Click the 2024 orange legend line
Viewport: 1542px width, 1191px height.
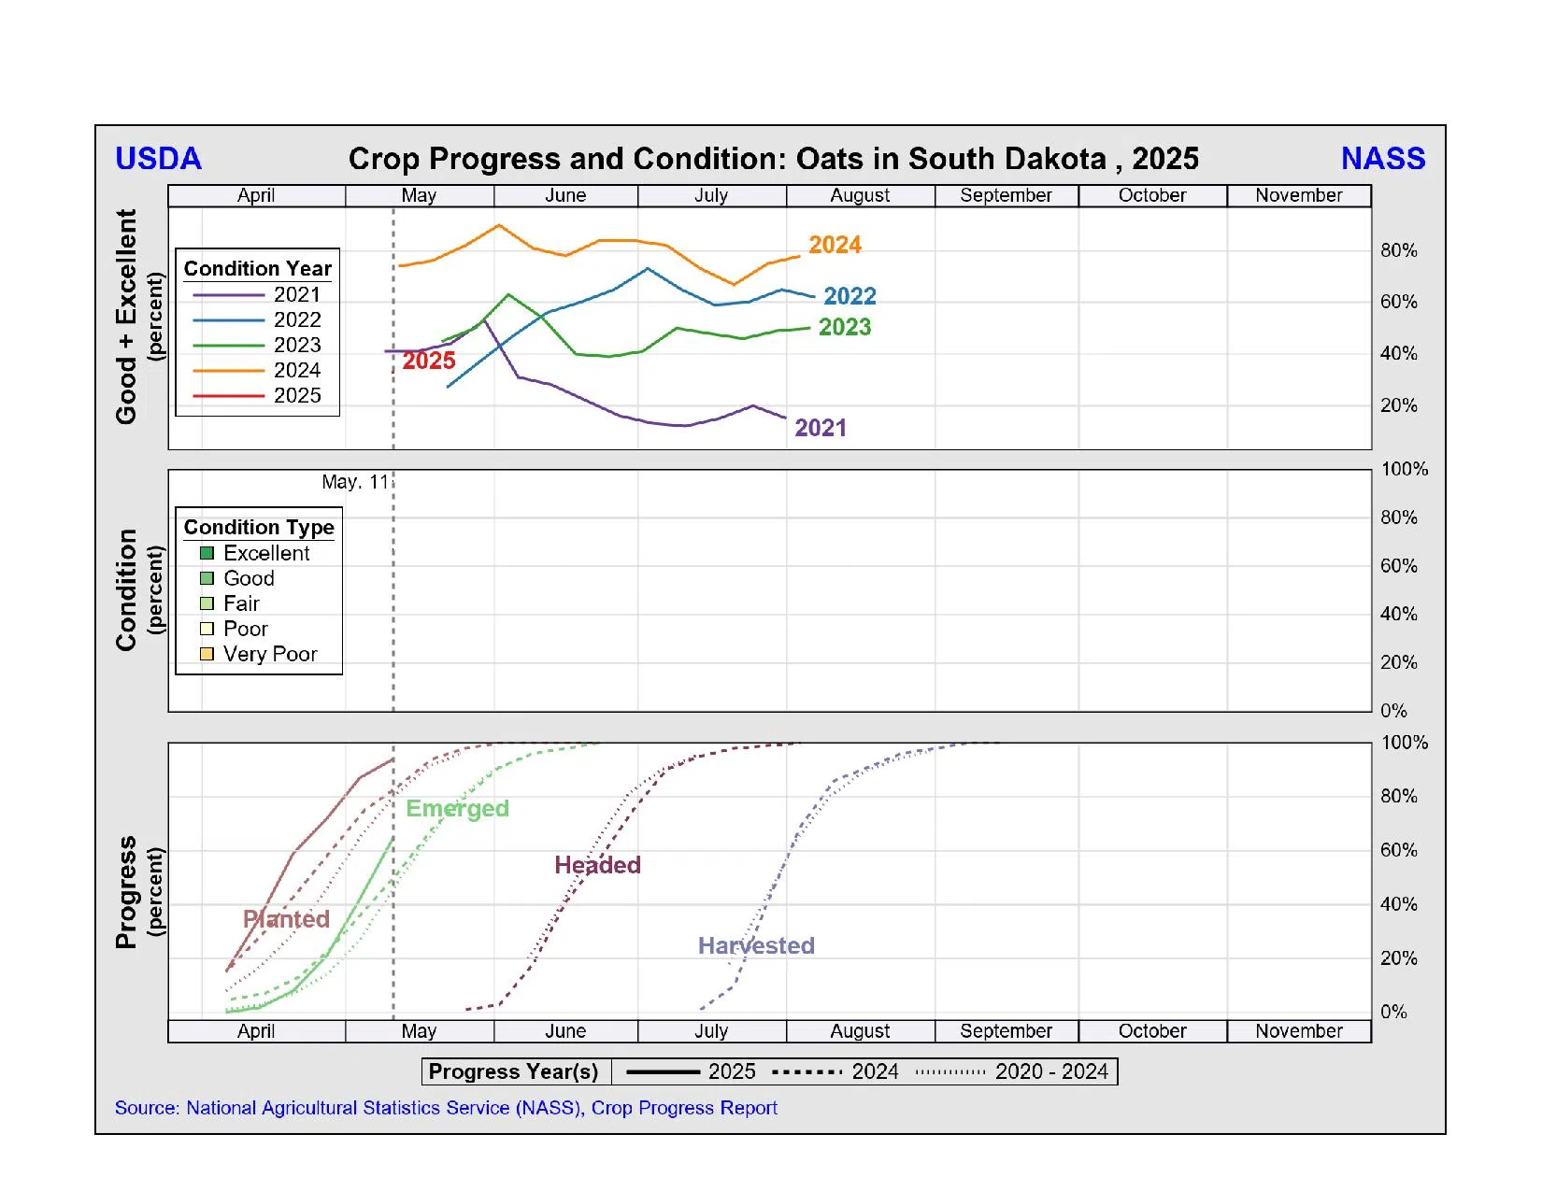(x=228, y=371)
